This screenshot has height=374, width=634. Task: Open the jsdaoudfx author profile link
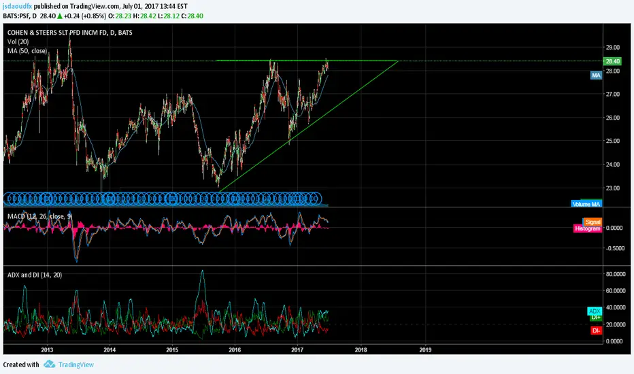(x=18, y=6)
